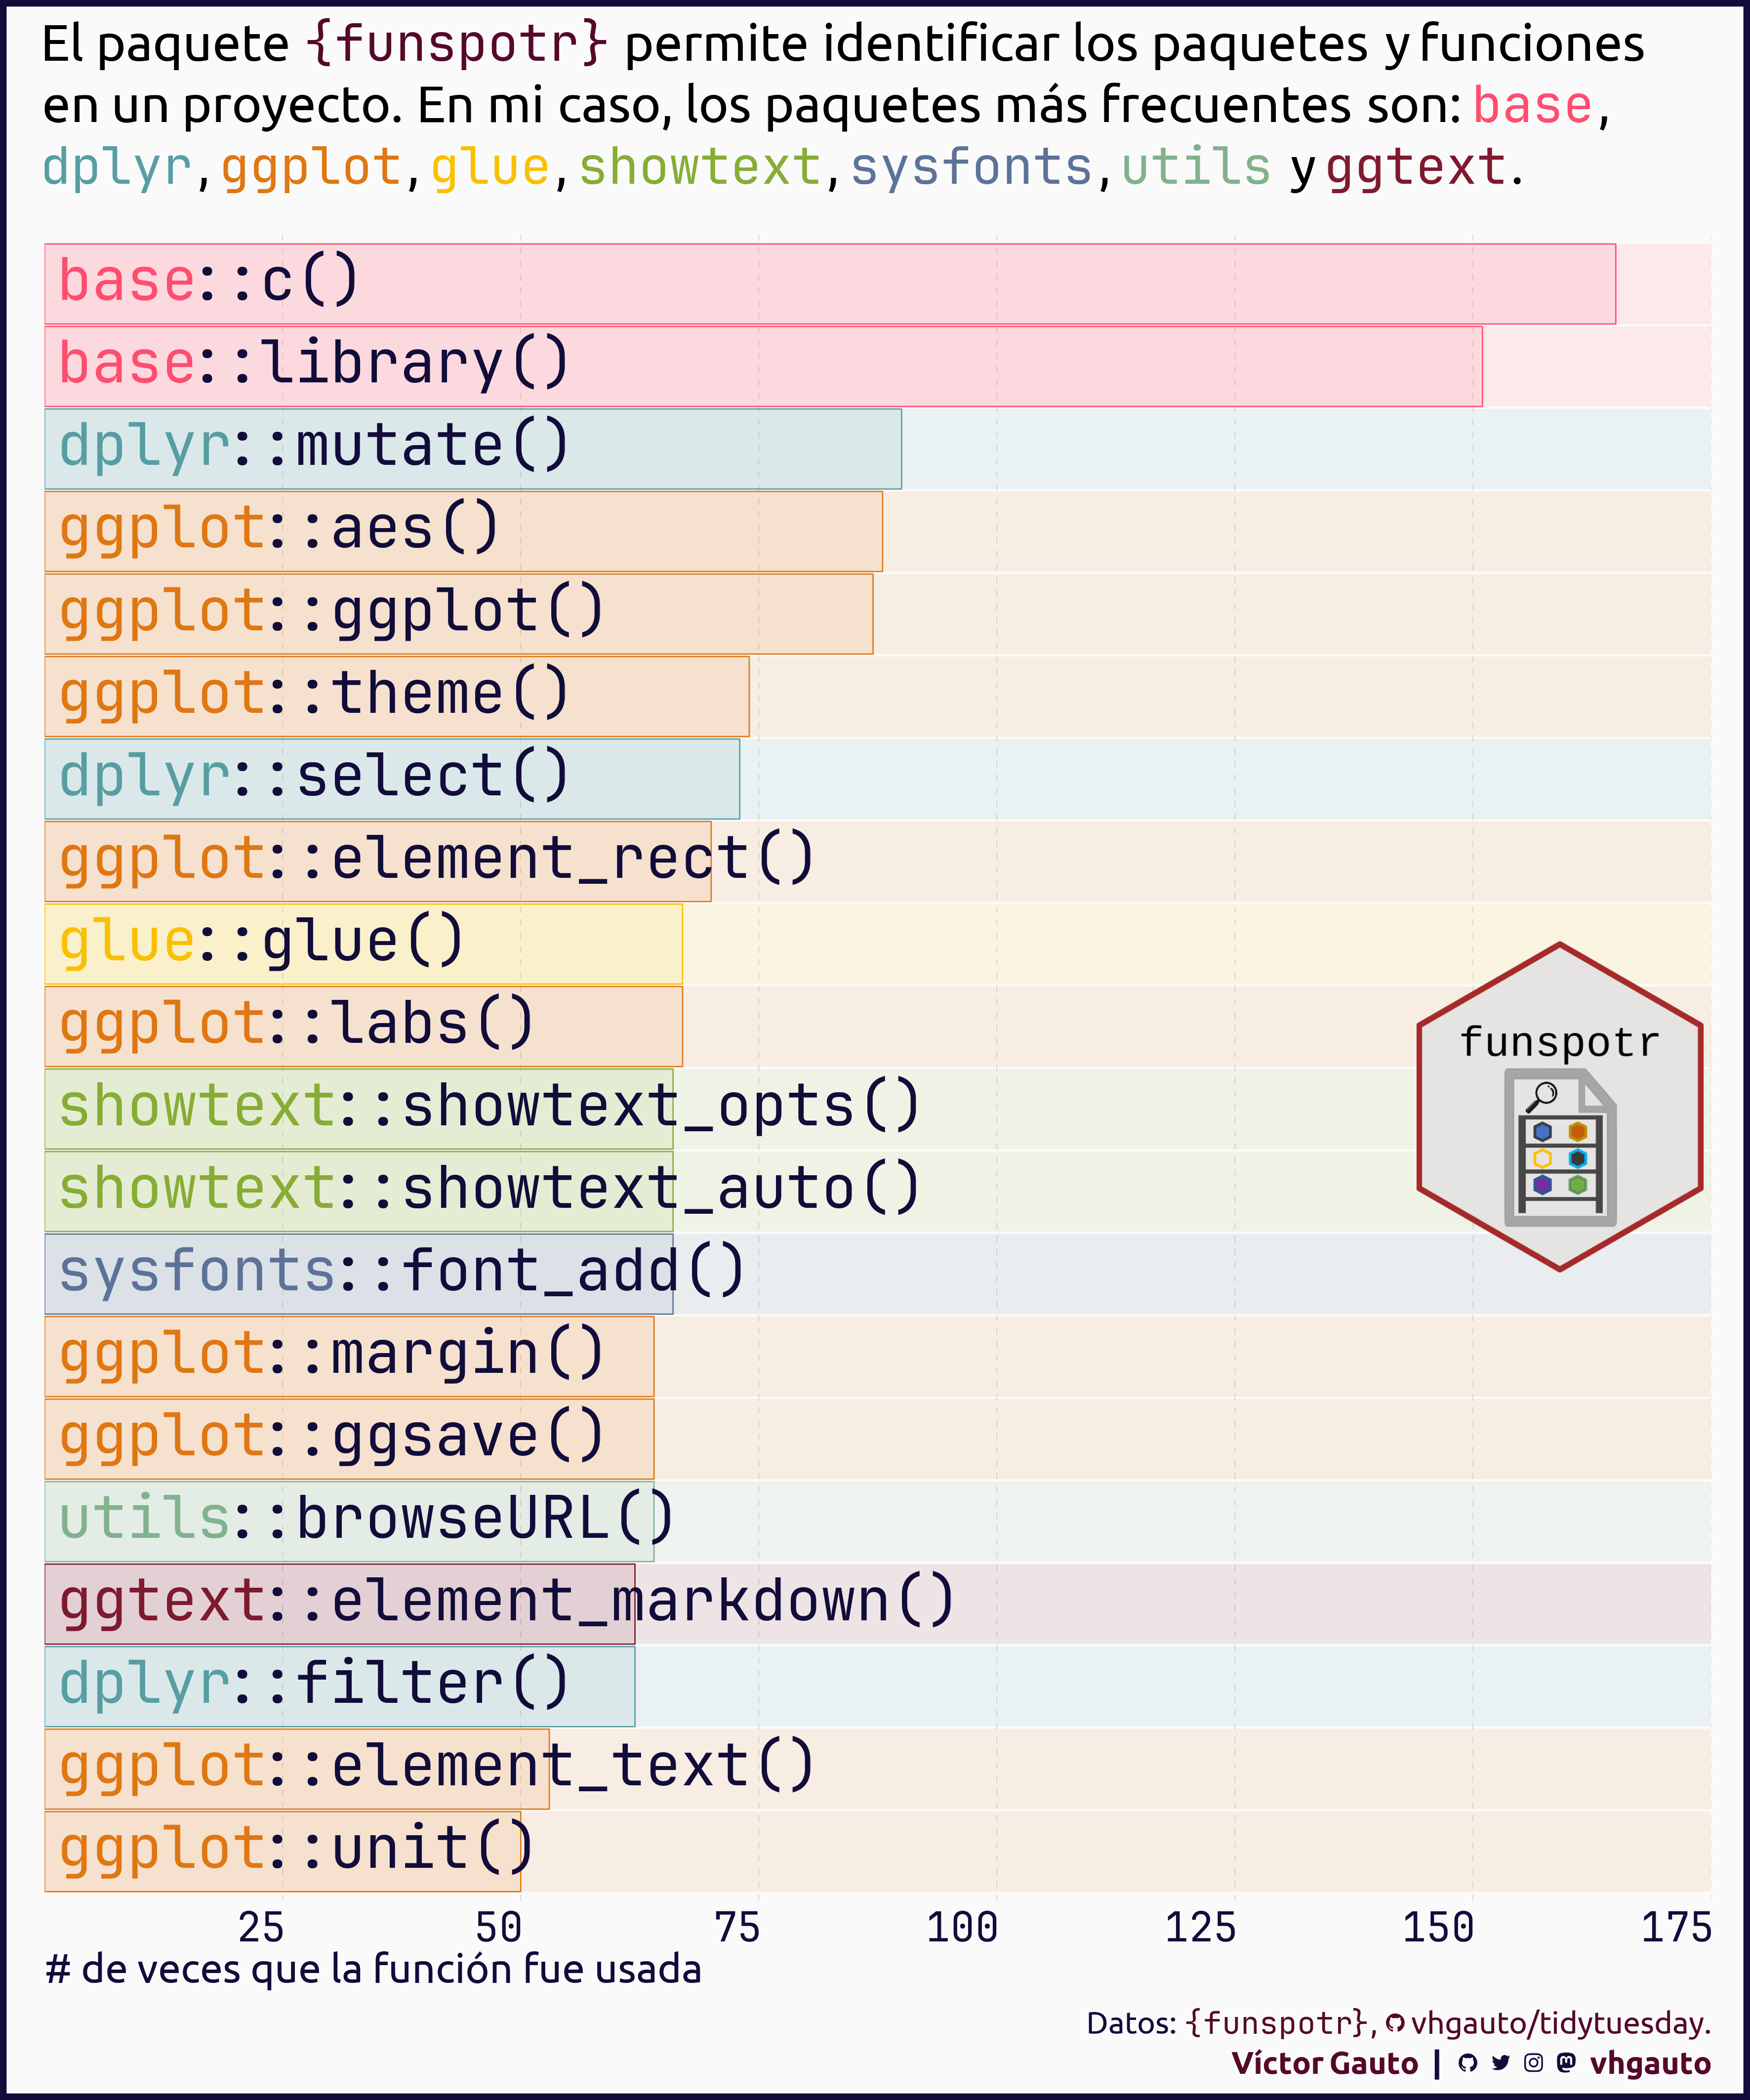Click the pink 'base' word in title
The width and height of the screenshot is (1750, 2100).
[1532, 105]
